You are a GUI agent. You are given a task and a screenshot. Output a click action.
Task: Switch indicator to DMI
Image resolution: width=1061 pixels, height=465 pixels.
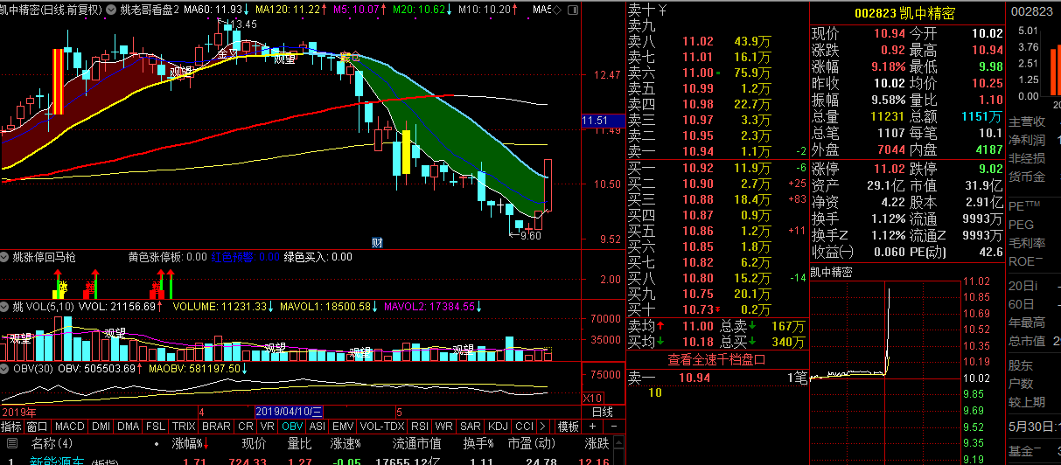[x=101, y=427]
